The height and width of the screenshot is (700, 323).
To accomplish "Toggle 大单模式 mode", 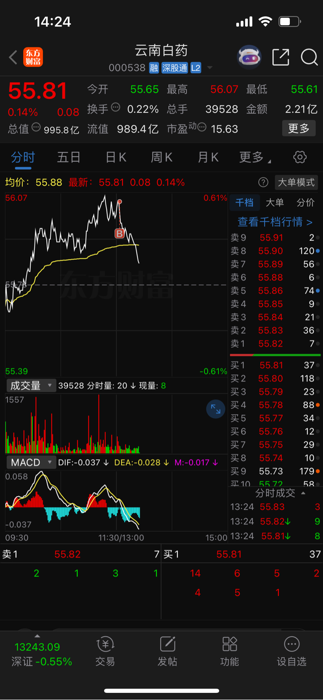I will point(296,182).
